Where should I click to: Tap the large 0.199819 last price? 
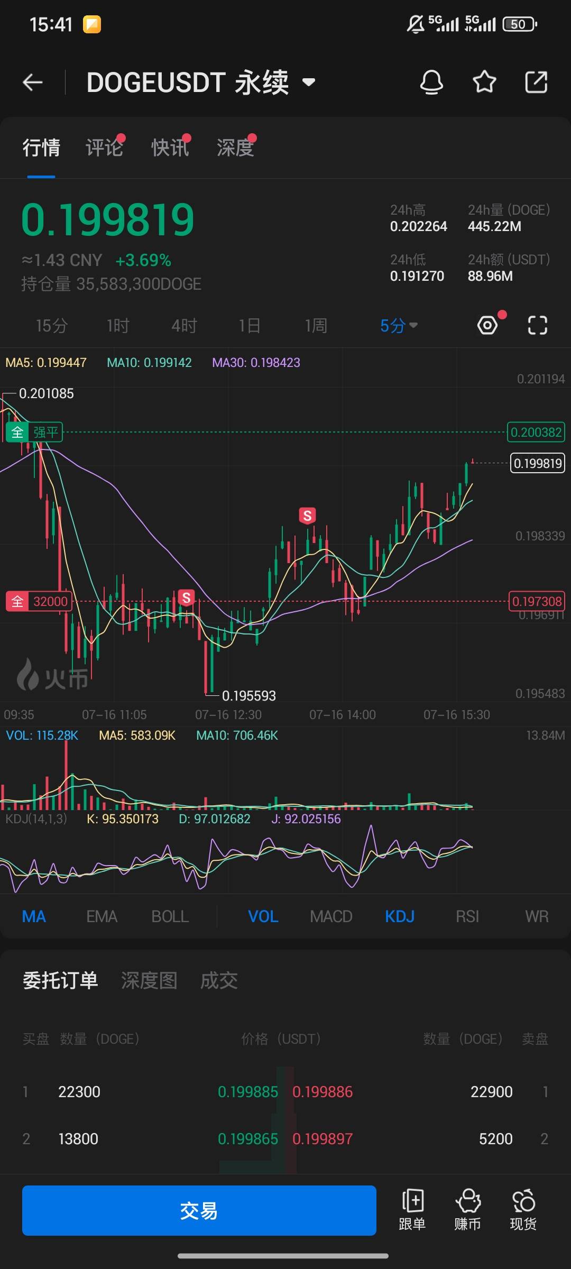pos(108,219)
